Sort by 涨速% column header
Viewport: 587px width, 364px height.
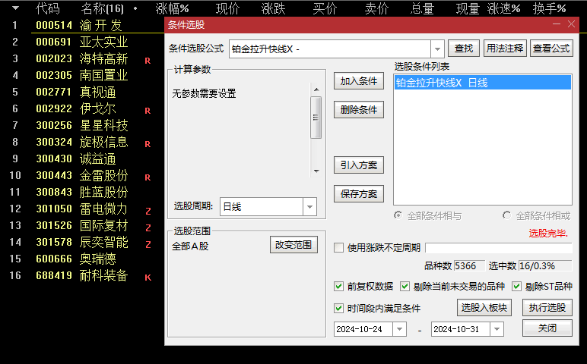click(504, 8)
